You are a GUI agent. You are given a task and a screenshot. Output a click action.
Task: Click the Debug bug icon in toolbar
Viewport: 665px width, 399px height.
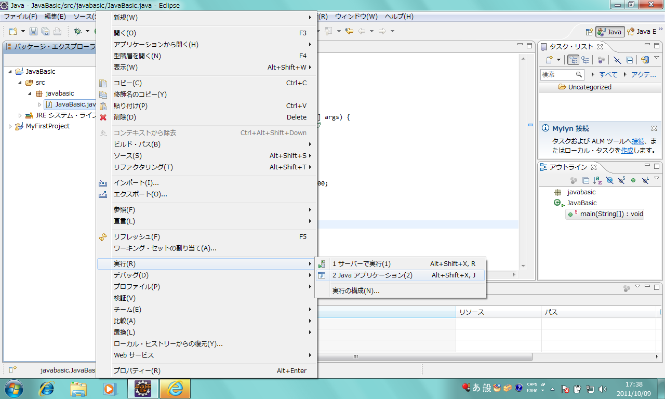click(77, 32)
